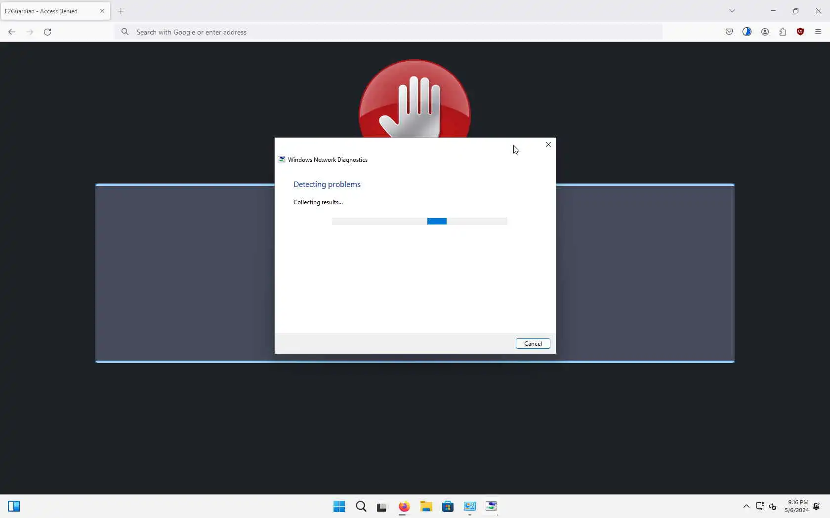Reload the current page
Viewport: 830px width, 518px height.
pos(47,32)
